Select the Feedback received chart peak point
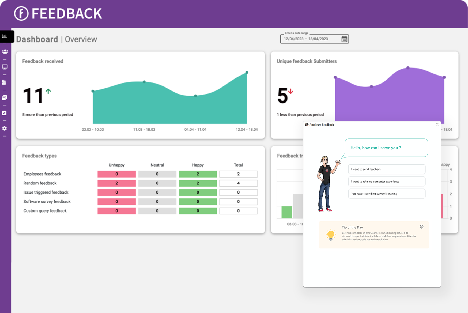468x313 pixels. tap(246, 72)
